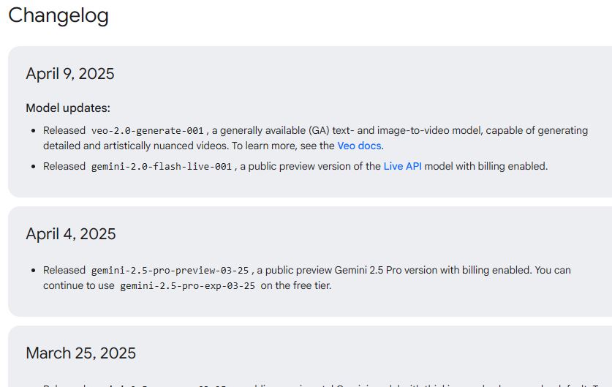Viewport: 612px width, 387px height.
Task: Click the bullet before the gemini-2.5-pro-preview entry
Action: tap(33, 271)
